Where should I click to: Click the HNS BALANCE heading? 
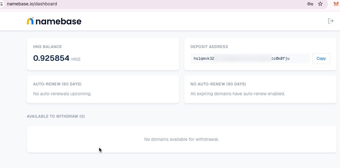coord(48,47)
